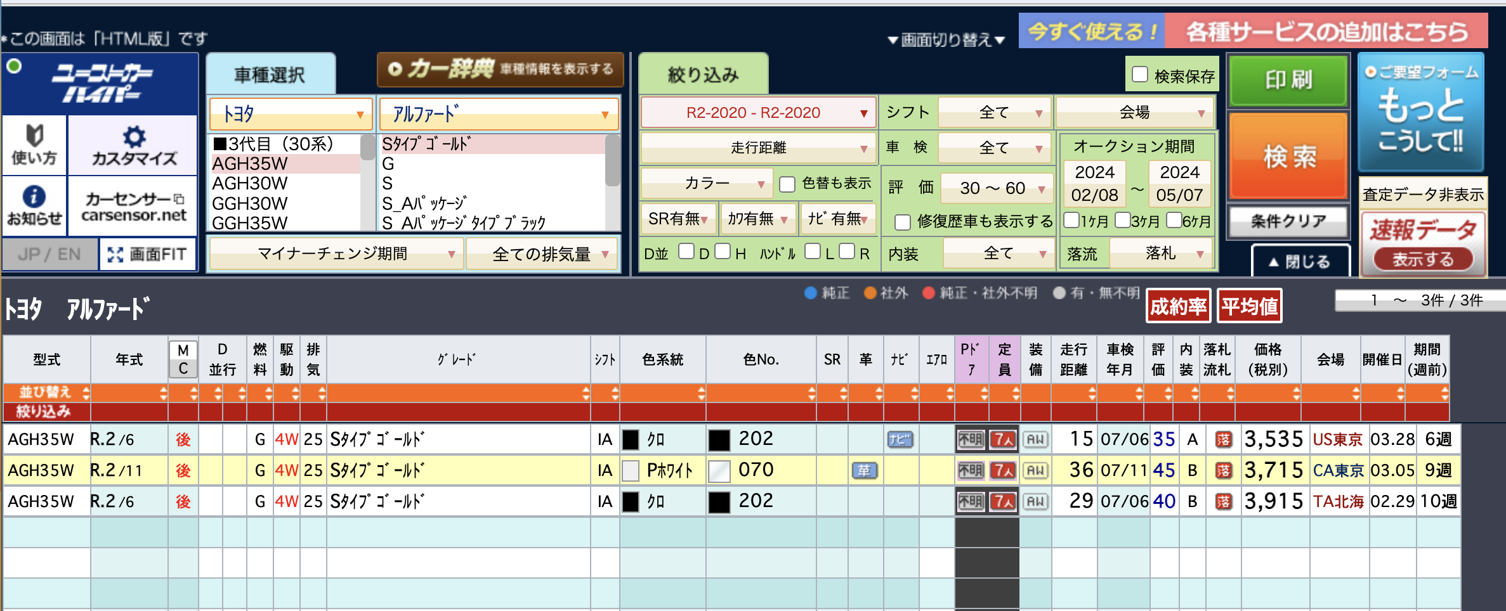
Task: Open the カー辞典 vehicle dictionary
Action: [x=501, y=69]
